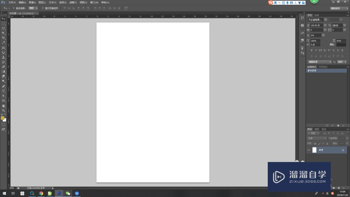Switch to the Paragraph panel tab

[317, 15]
